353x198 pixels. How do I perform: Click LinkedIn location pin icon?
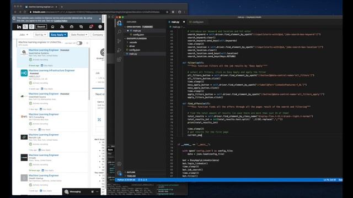(32, 27)
